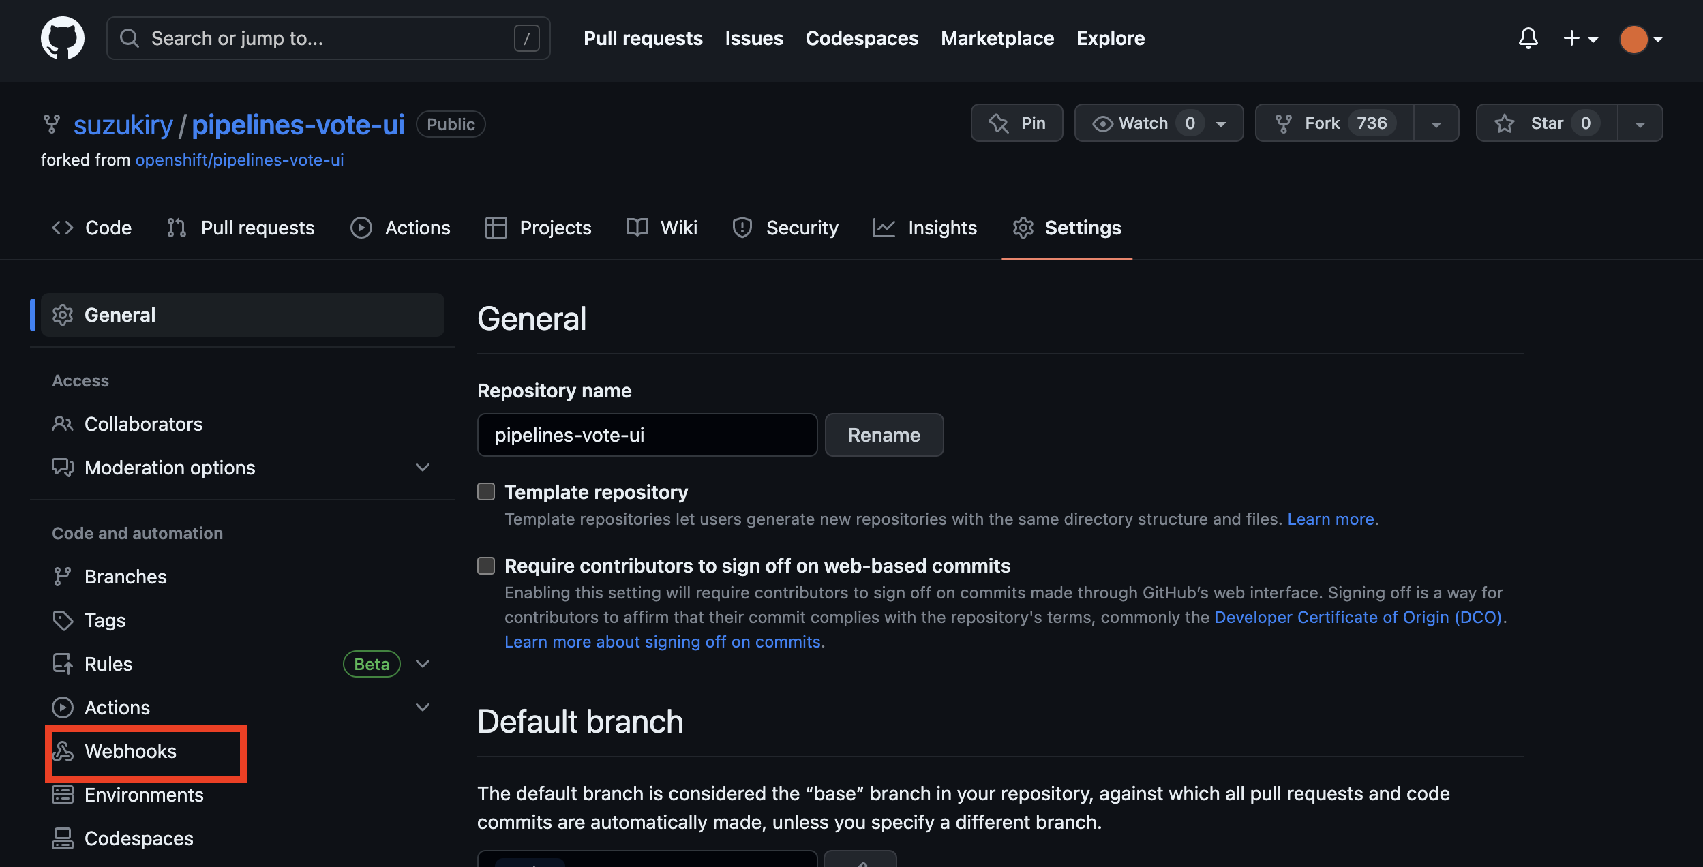Viewport: 1703px width, 867px height.
Task: Open Developer Certificate of Origin (DCO) link
Action: click(x=1358, y=618)
